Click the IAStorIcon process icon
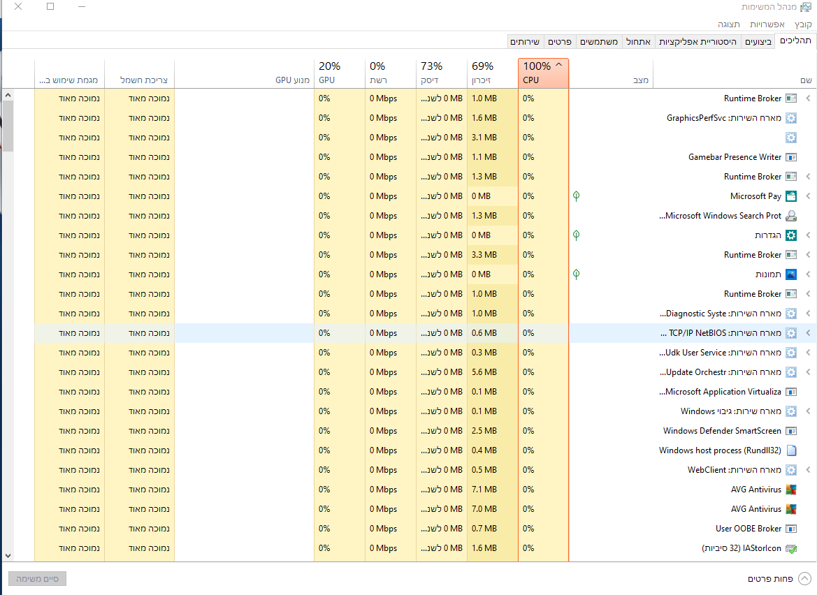The height and width of the screenshot is (595, 817). 791,548
